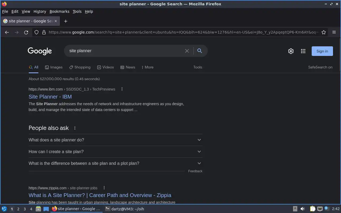Switch to workspace 4 in the taskbar
Screen dimensions: 341x213
(x=31, y=209)
